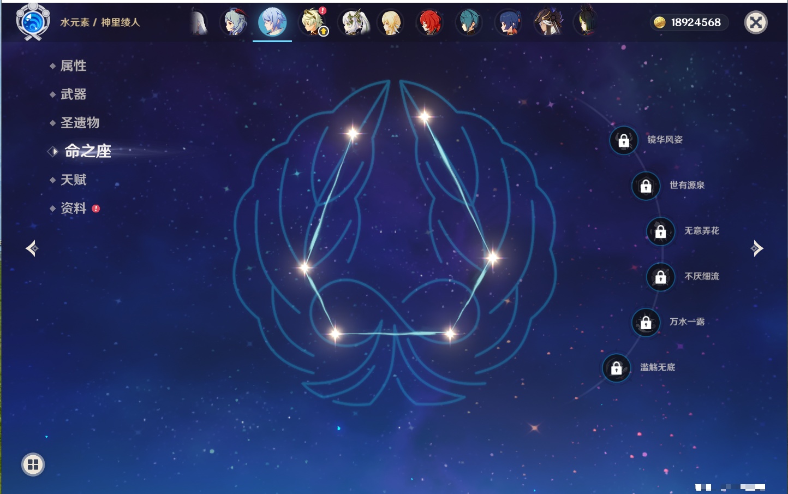The image size is (788, 494).
Task: Click the lock icon for 镜华风姿
Action: point(624,140)
